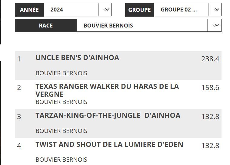Click the GROUPE label
This screenshot has width=230, height=165.
(139, 10)
